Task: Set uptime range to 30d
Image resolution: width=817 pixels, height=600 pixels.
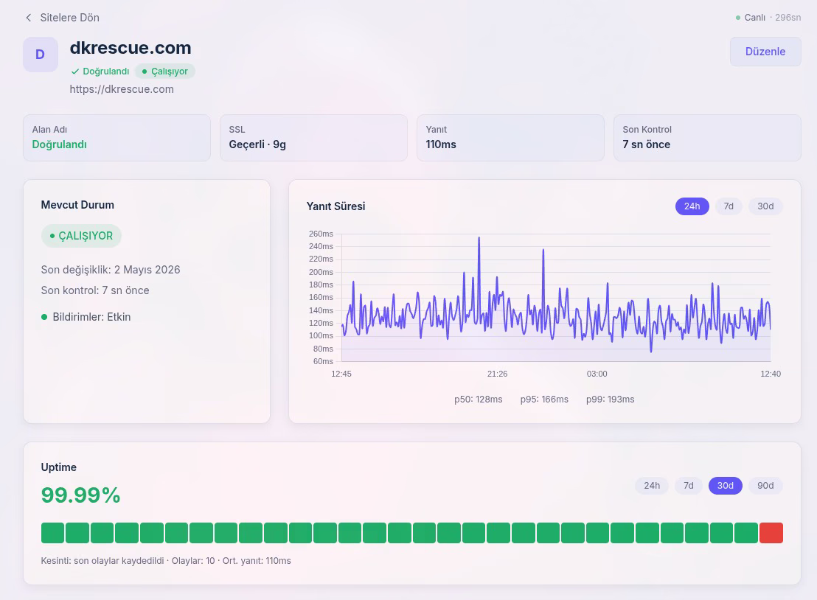Action: click(726, 486)
